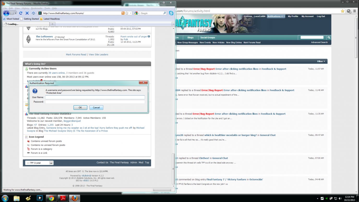Stop page loading with blue X
Viewport: 359px width, 202px height.
tap(27, 13)
